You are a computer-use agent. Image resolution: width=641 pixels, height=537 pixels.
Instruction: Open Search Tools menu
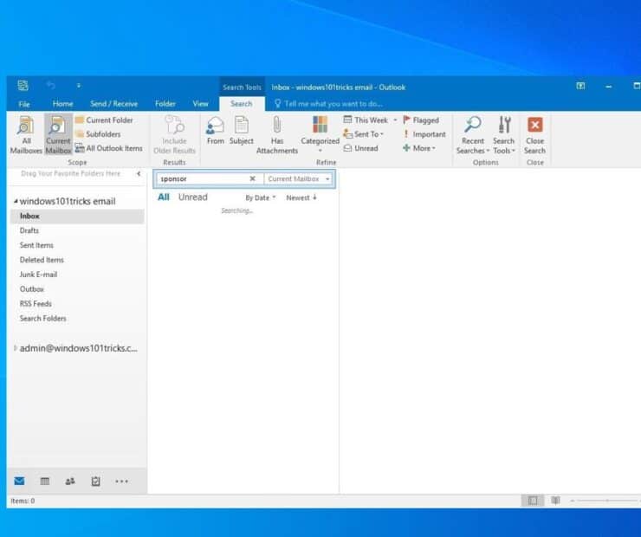click(x=503, y=134)
